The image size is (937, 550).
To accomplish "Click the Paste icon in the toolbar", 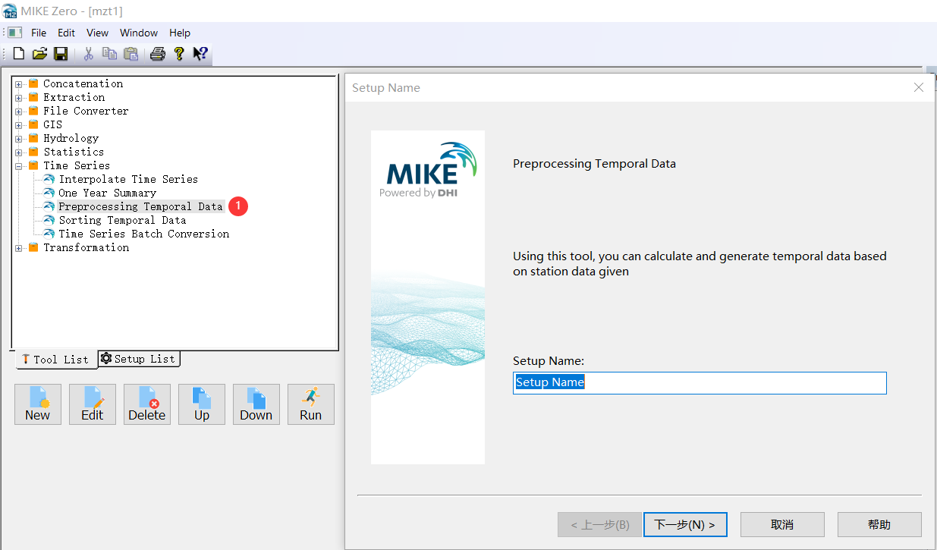I will 130,53.
